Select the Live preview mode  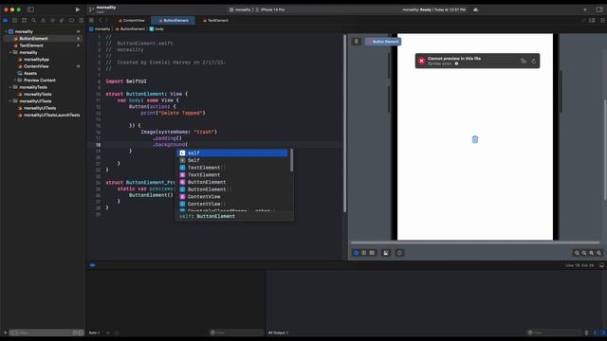[357, 253]
